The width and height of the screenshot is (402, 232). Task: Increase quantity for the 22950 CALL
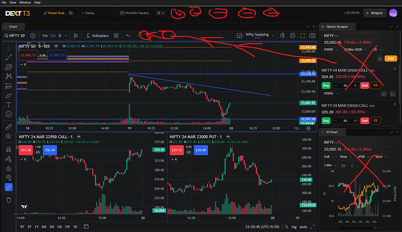[x=355, y=86]
